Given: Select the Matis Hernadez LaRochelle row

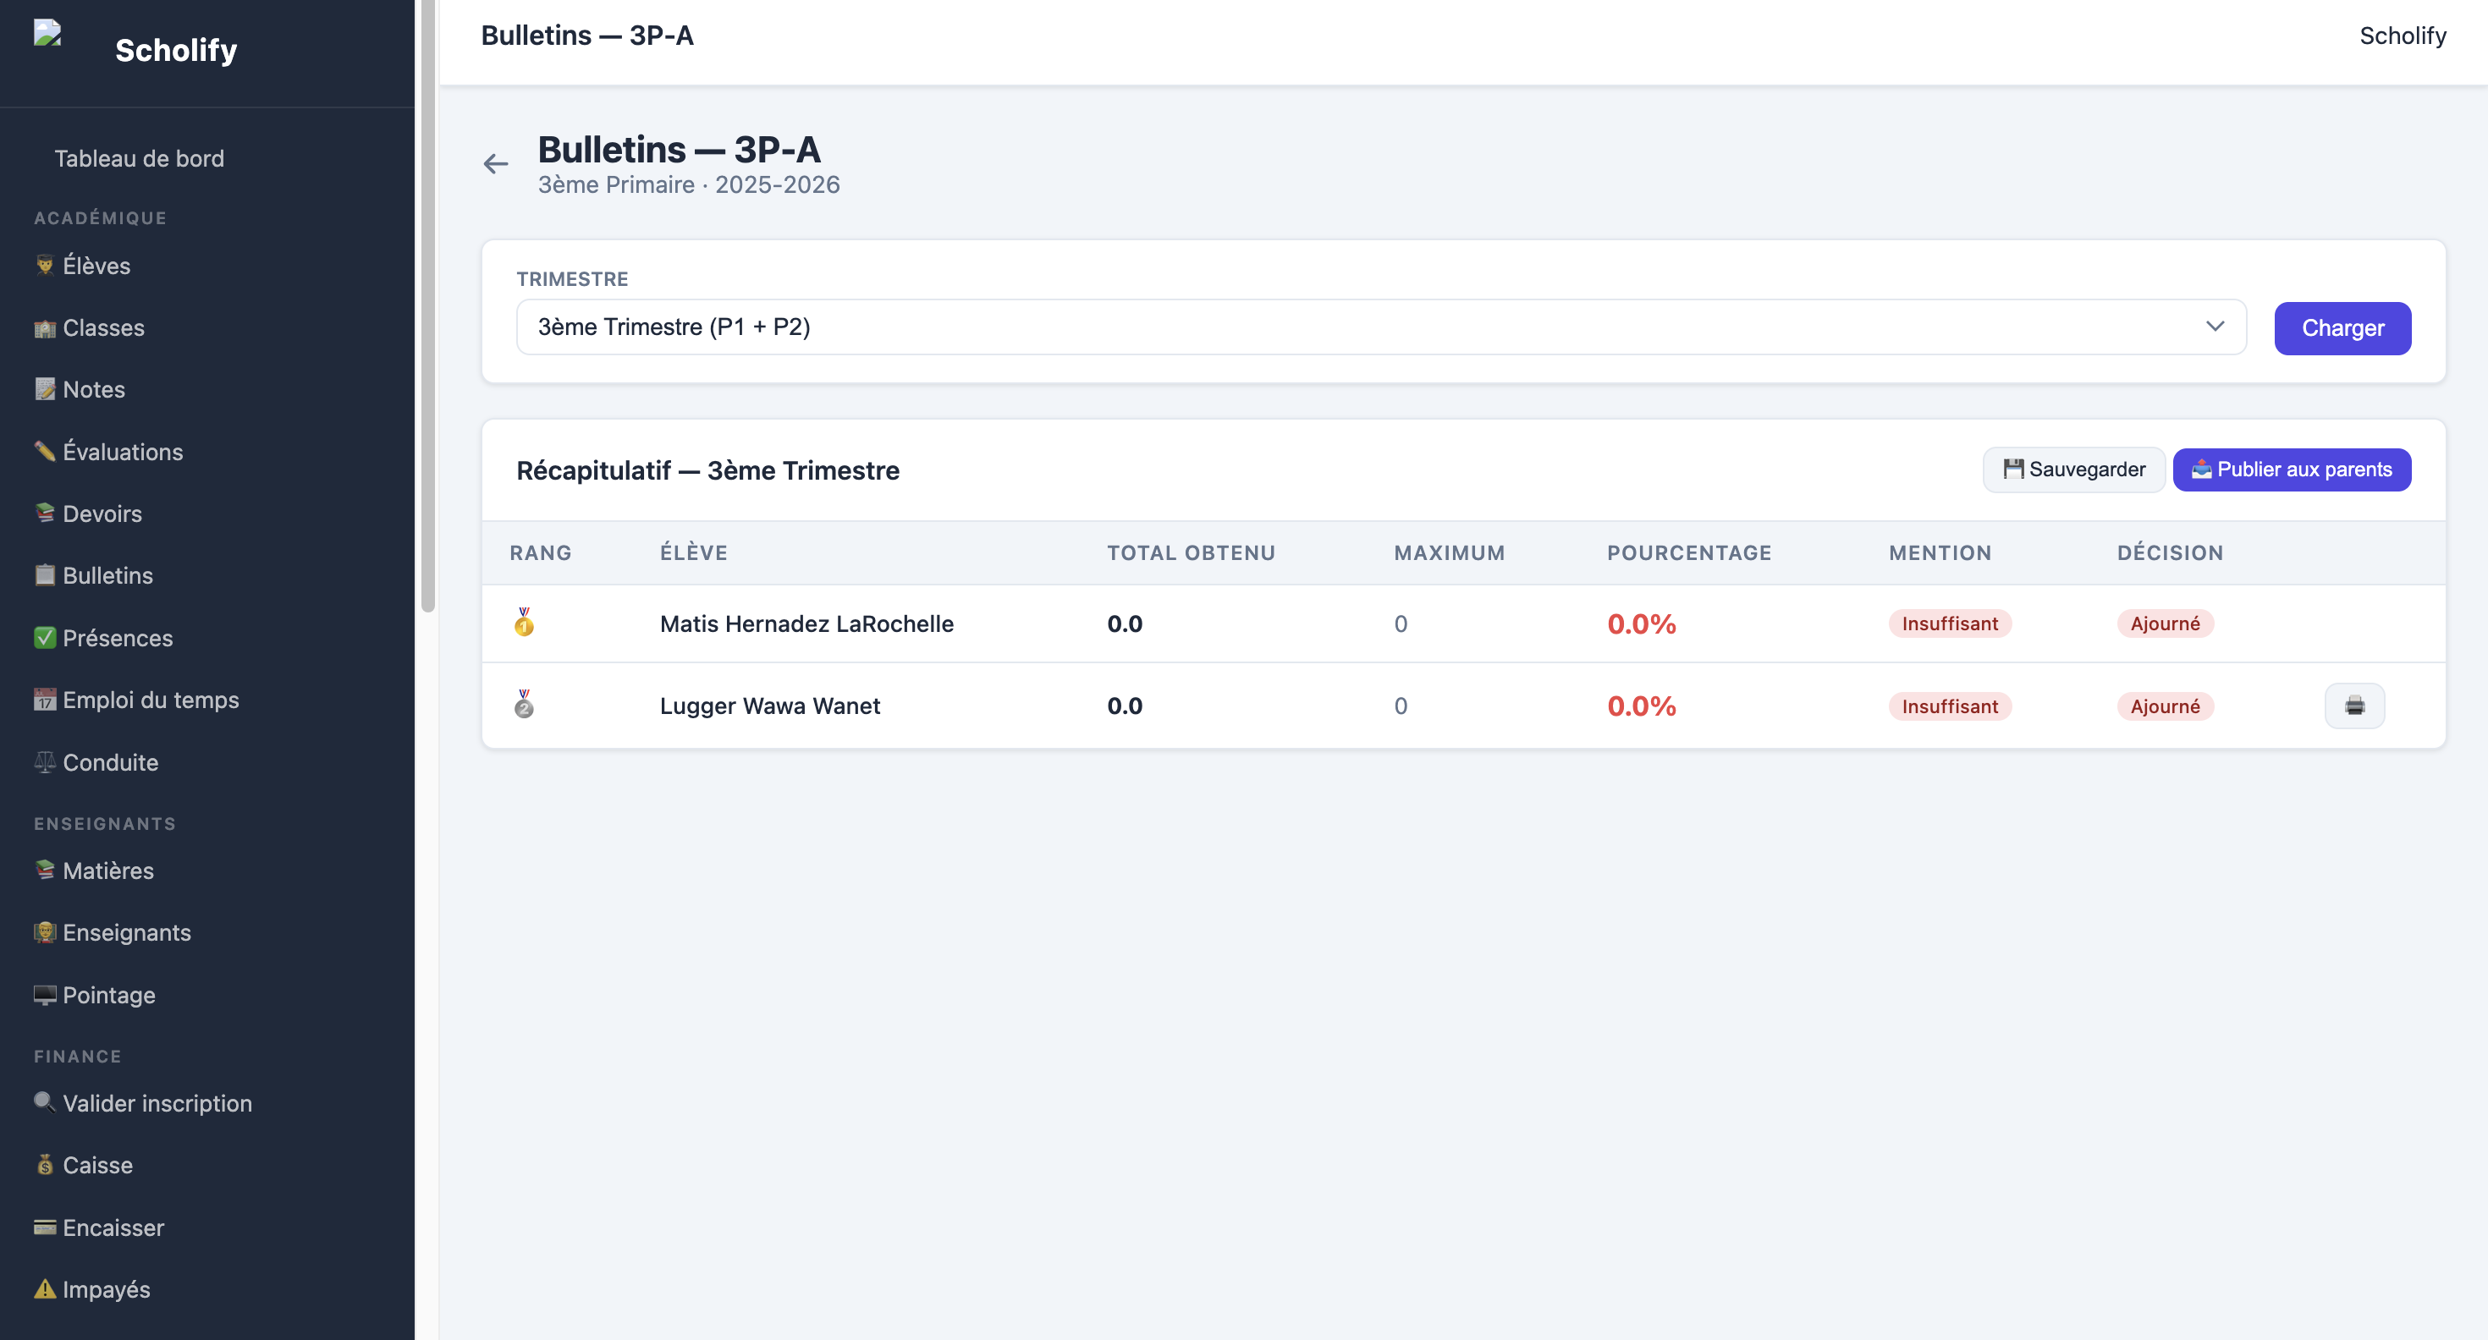Looking at the screenshot, I should click(x=1463, y=623).
